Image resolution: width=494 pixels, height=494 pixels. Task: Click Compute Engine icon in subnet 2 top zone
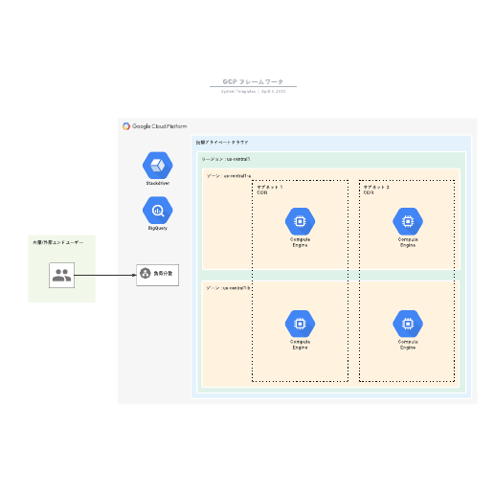(x=408, y=221)
